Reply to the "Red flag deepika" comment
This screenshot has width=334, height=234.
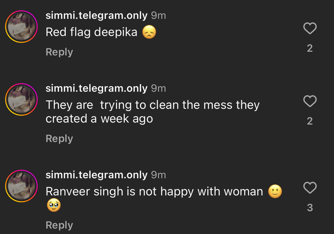(x=59, y=52)
